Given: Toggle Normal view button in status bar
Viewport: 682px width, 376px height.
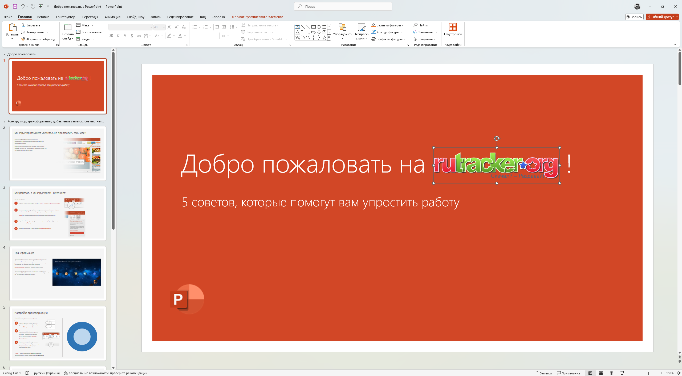Looking at the screenshot, I should click(x=590, y=373).
